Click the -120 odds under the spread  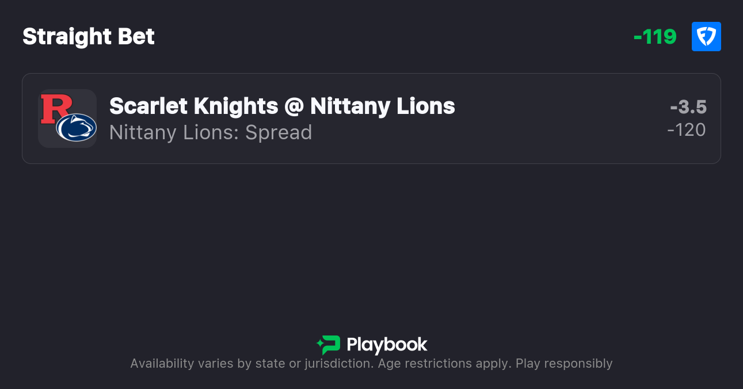coord(687,130)
